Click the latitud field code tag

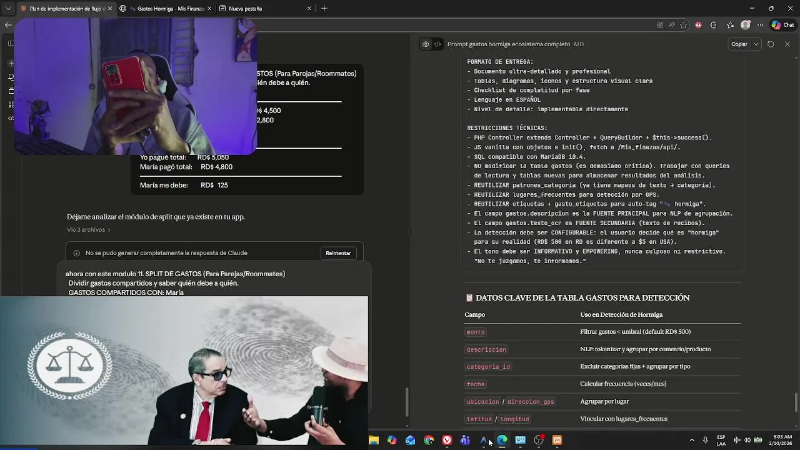click(x=479, y=419)
